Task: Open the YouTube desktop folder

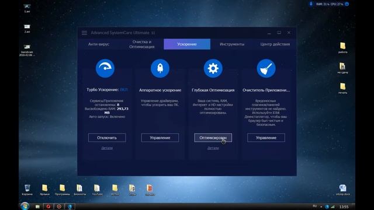Action: coord(97,190)
